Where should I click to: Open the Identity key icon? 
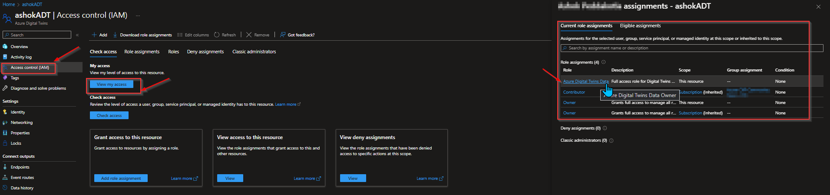pyautogui.click(x=5, y=112)
